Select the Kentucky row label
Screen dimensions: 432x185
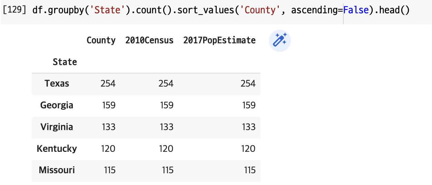pos(57,149)
